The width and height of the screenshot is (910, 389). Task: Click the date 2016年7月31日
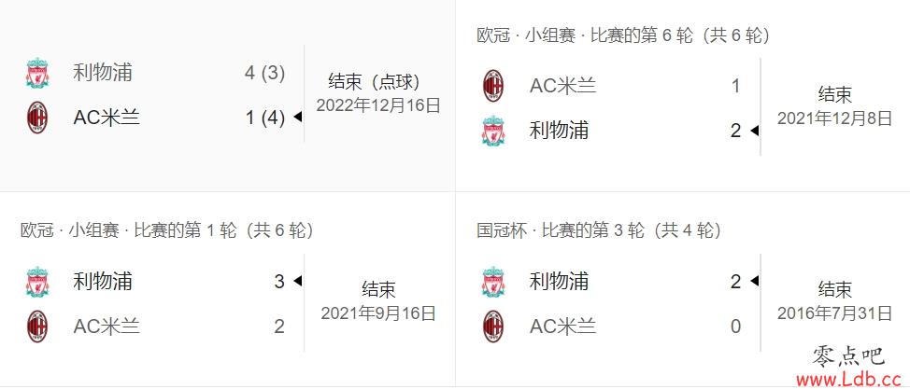click(834, 313)
